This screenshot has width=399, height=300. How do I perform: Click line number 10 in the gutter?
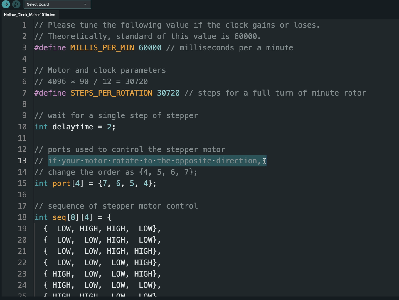(22, 127)
